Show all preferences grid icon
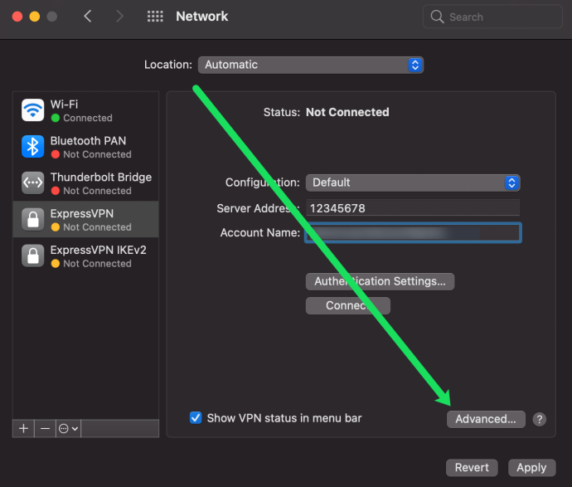 click(x=155, y=17)
